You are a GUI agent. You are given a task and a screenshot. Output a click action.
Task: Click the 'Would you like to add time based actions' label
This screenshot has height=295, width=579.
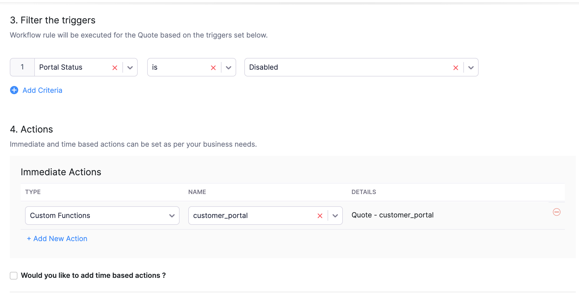pos(93,275)
